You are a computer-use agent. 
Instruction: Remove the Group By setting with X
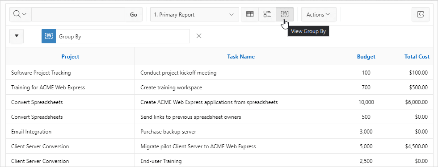(x=199, y=36)
